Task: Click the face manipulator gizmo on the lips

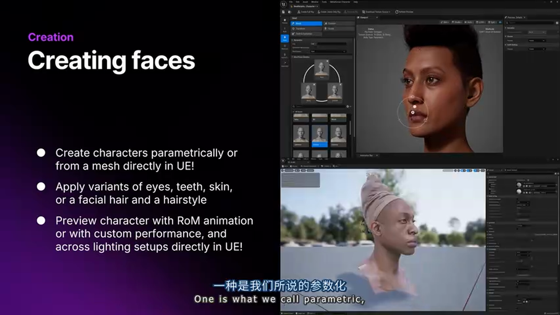Action: click(413, 112)
